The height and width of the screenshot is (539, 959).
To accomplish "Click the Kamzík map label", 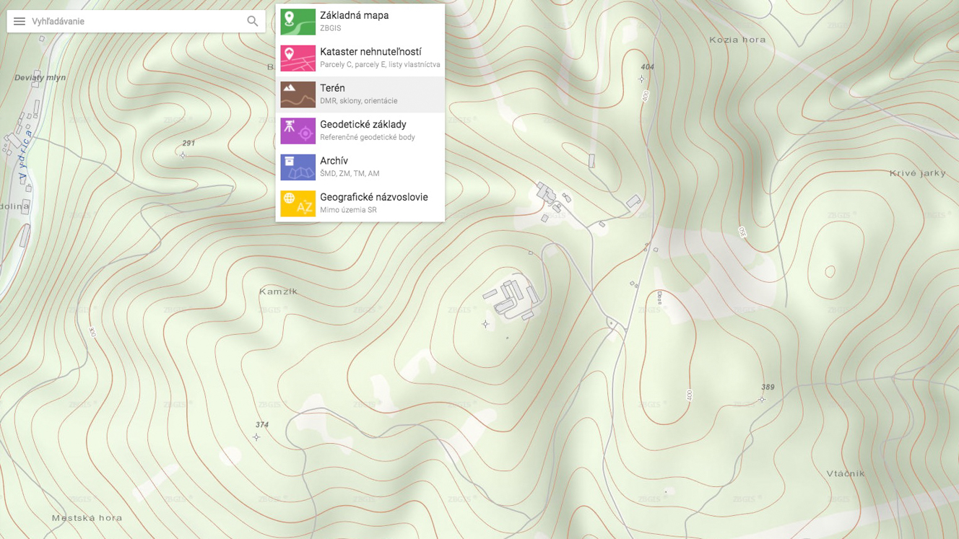I will [278, 292].
